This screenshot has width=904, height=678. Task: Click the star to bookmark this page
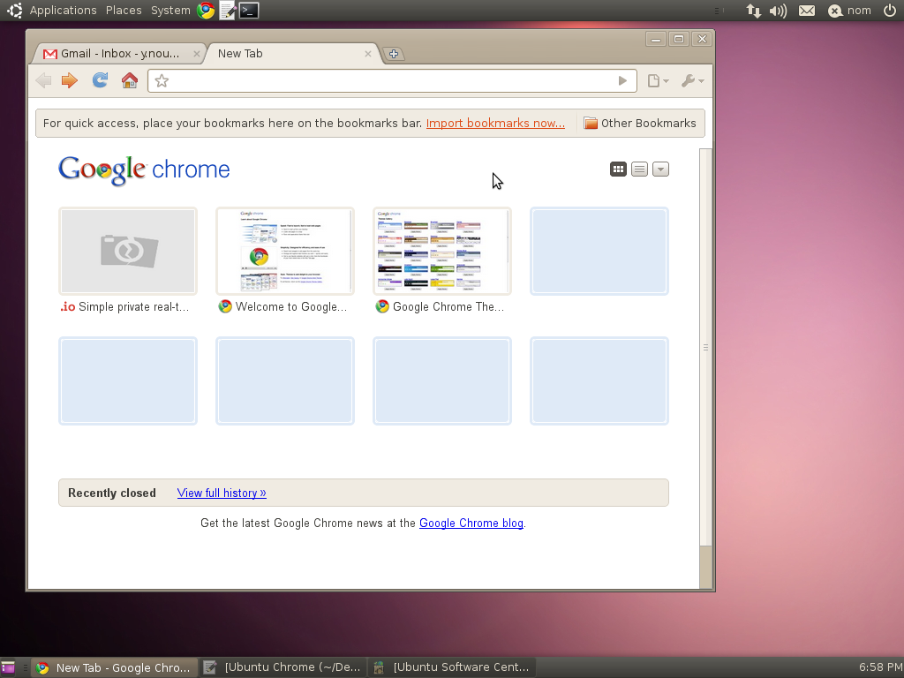coord(161,80)
